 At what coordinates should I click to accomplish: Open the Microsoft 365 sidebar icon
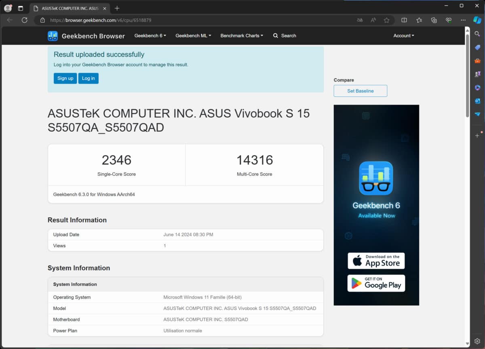click(x=477, y=88)
